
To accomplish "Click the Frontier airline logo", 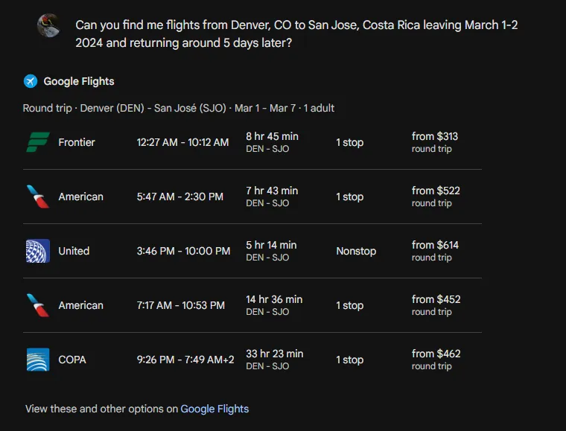I will [x=38, y=142].
